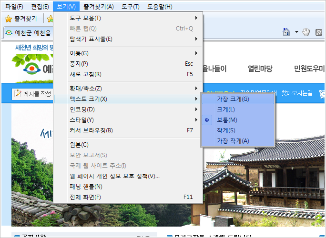The width and height of the screenshot is (326, 238).
Task: Expand the 이동(G) submenu
Action: [x=128, y=53]
